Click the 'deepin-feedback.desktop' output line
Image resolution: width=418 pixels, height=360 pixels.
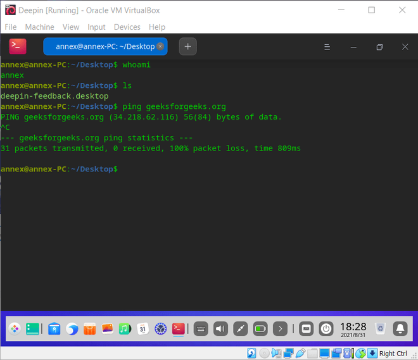point(54,96)
